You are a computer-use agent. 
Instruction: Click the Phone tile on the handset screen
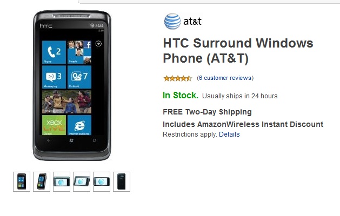[x=54, y=52]
